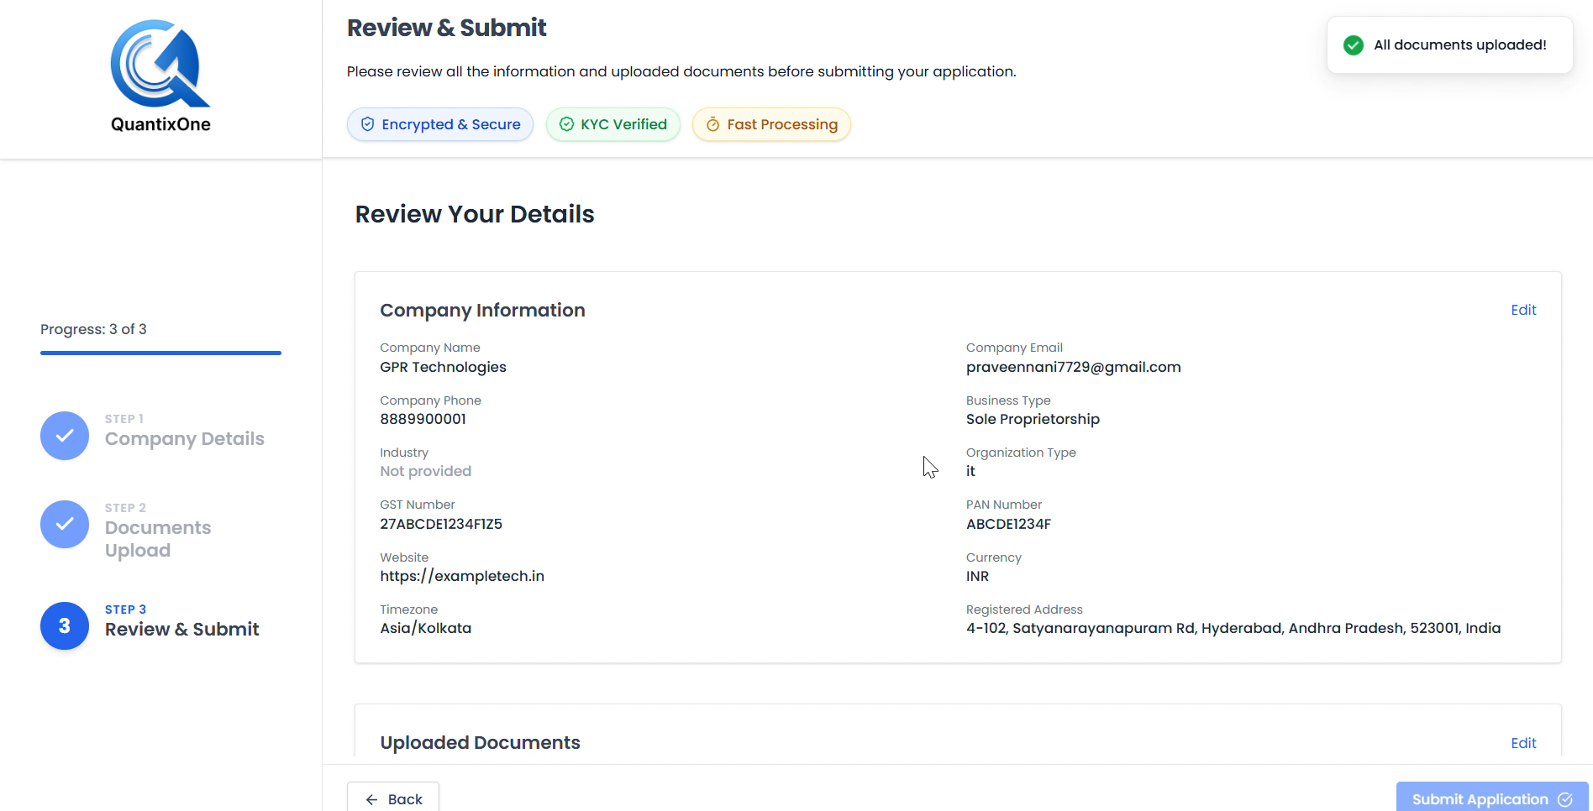The width and height of the screenshot is (1593, 811).
Task: Click the Company Information heading
Action: coord(482,310)
